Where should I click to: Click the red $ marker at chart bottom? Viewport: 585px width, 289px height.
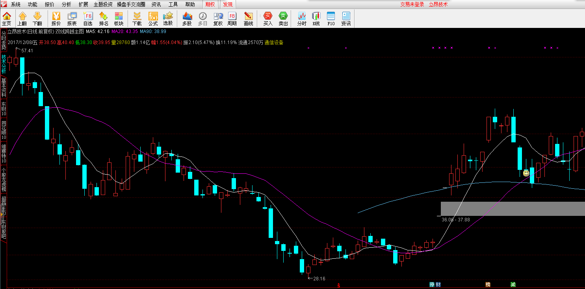point(338,285)
